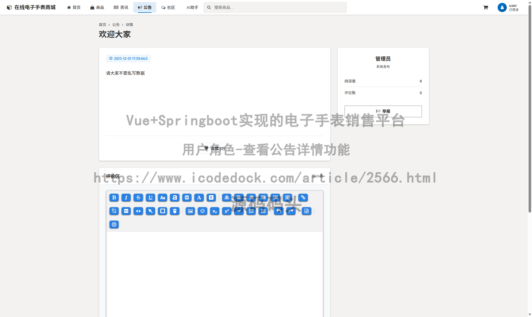Open the emoji picker in the editor
The height and width of the screenshot is (317, 532).
click(x=202, y=211)
